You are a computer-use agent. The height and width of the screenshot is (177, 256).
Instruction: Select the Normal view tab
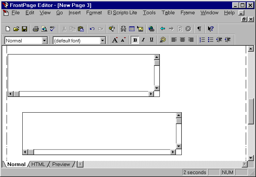(x=16, y=164)
